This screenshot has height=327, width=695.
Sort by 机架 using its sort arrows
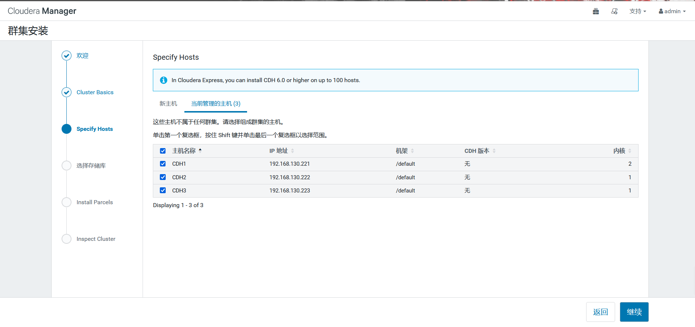[412, 151]
